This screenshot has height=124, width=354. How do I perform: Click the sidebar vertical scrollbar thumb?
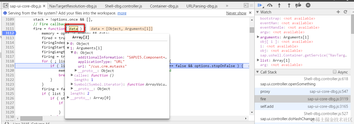[x=352, y=24]
